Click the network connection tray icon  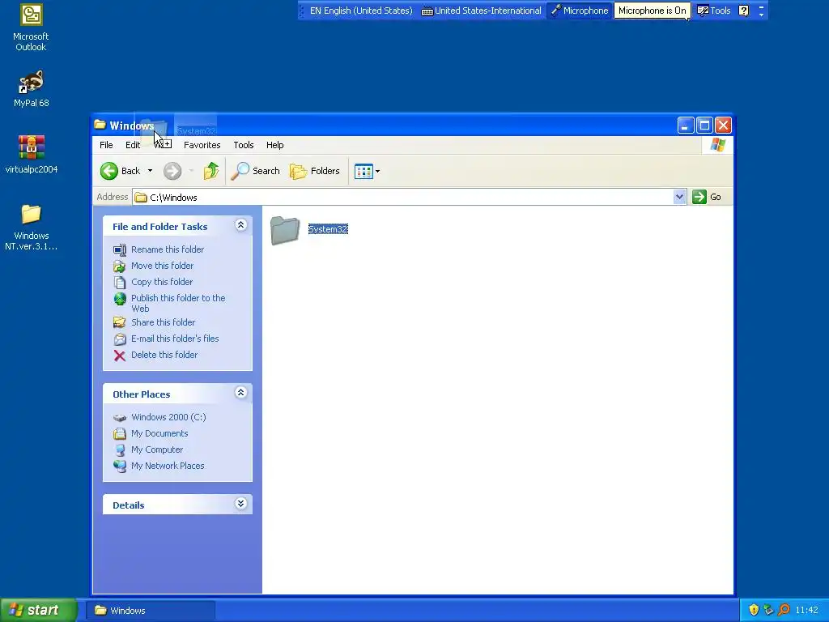coord(769,610)
